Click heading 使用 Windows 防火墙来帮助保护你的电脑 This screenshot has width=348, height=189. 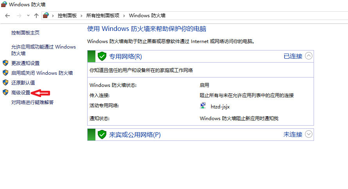147,29
